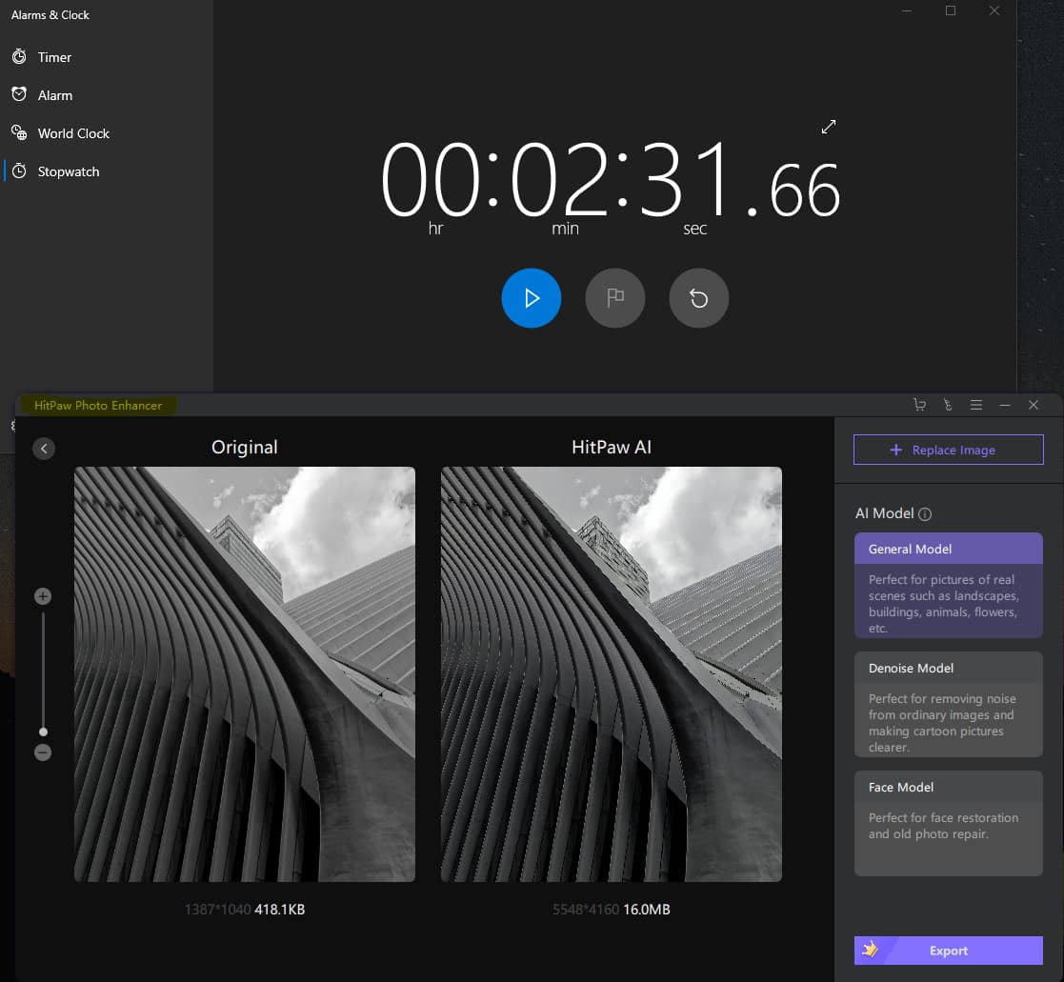Open the HitPaw hamburger menu
The width and height of the screenshot is (1064, 982).
975,405
